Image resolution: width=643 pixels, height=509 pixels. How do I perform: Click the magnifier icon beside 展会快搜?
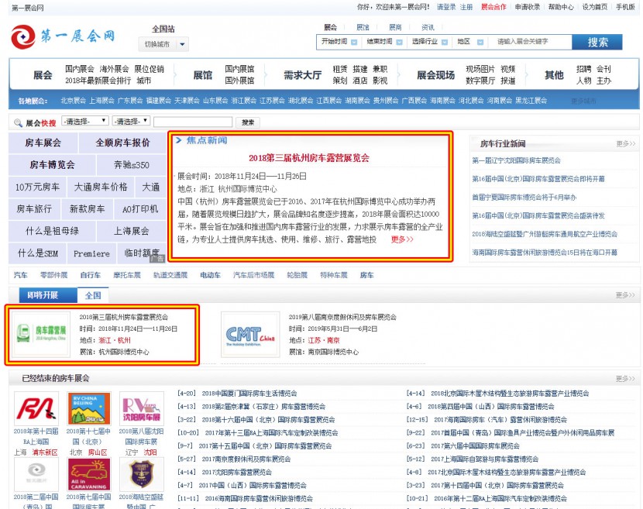[x=18, y=122]
